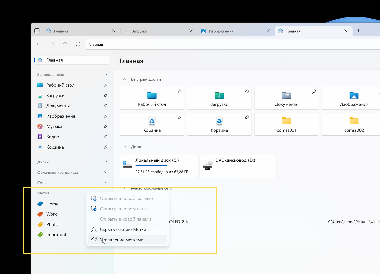This screenshot has height=274, width=380.
Task: Open the Загрузки quick access card
Action: coord(219,98)
